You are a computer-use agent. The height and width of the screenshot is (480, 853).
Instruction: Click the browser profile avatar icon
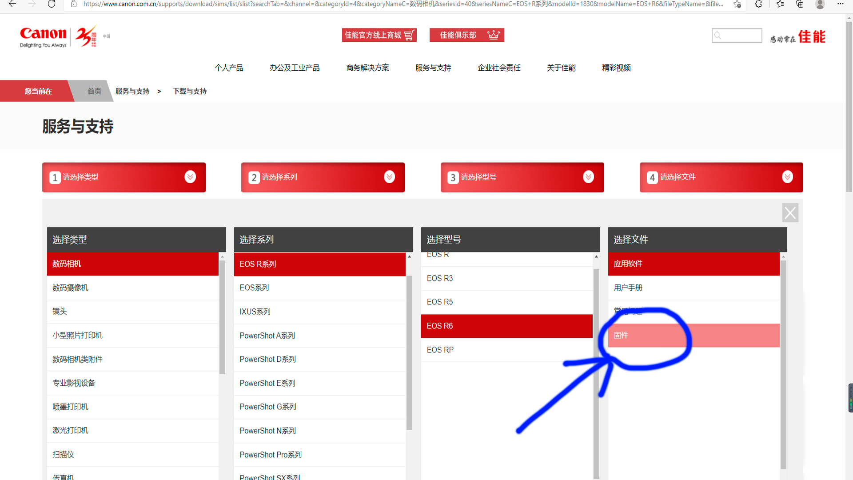[820, 4]
